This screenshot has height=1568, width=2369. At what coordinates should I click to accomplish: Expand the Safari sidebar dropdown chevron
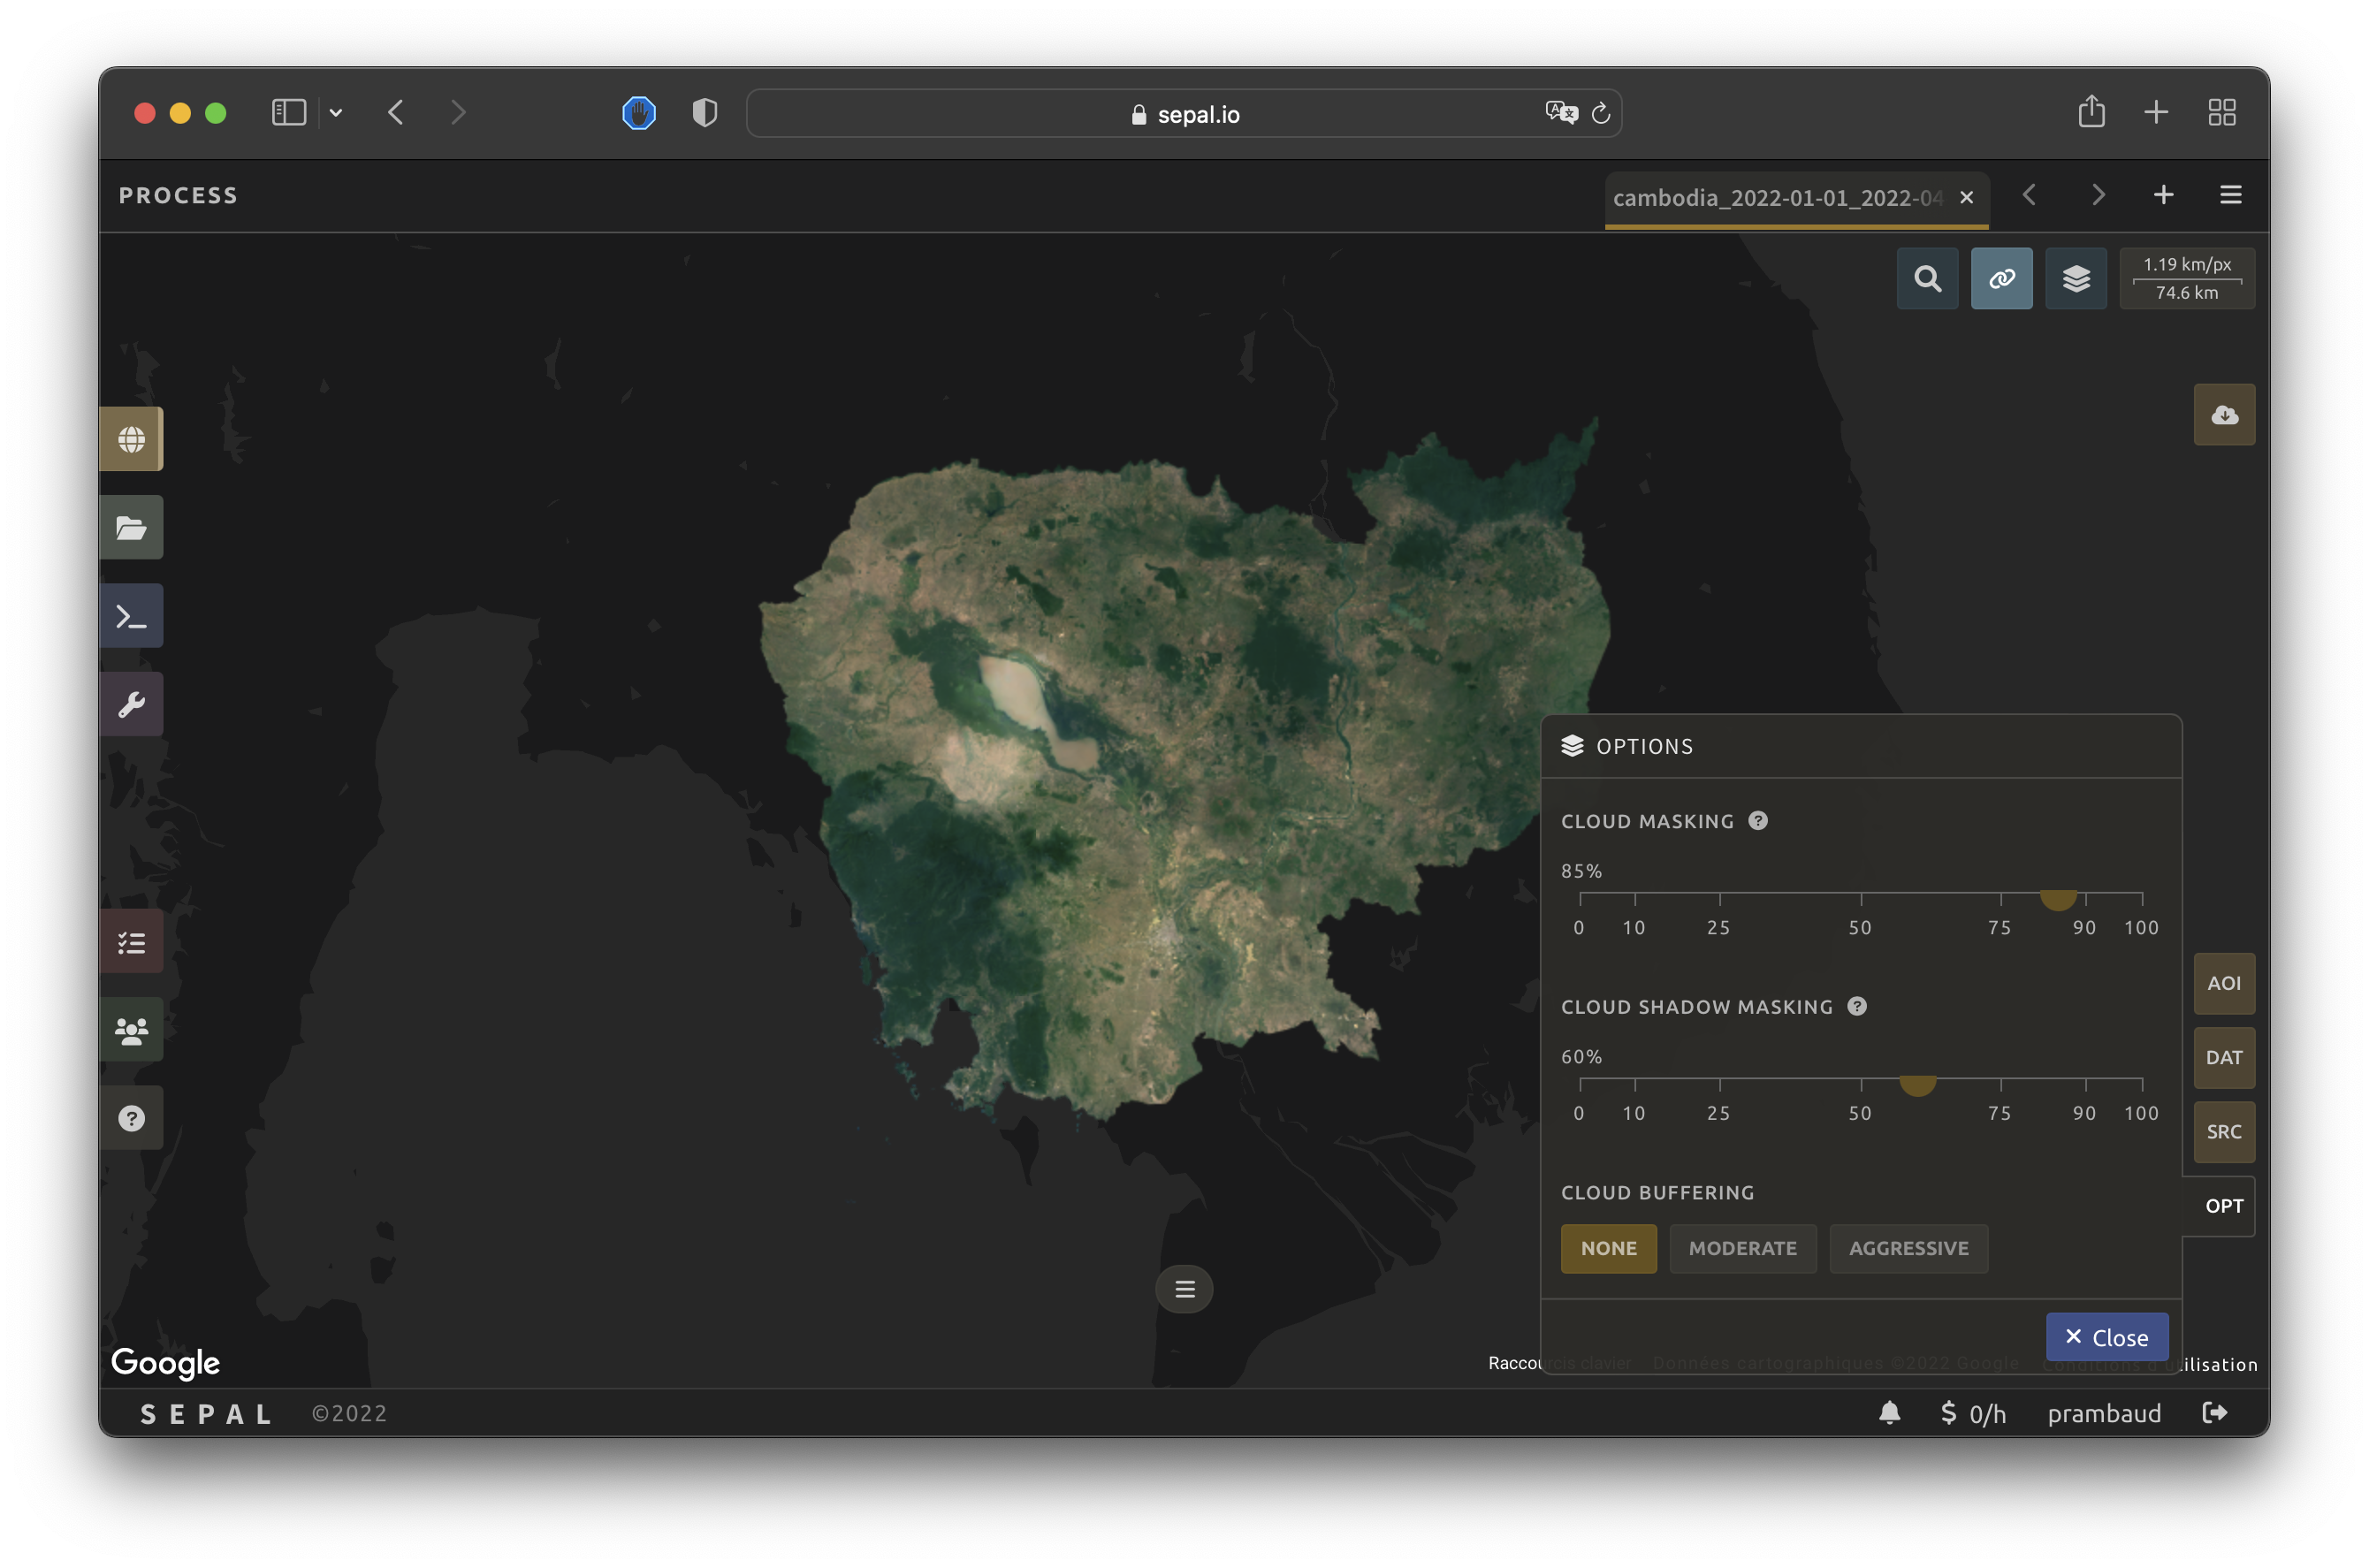(336, 113)
